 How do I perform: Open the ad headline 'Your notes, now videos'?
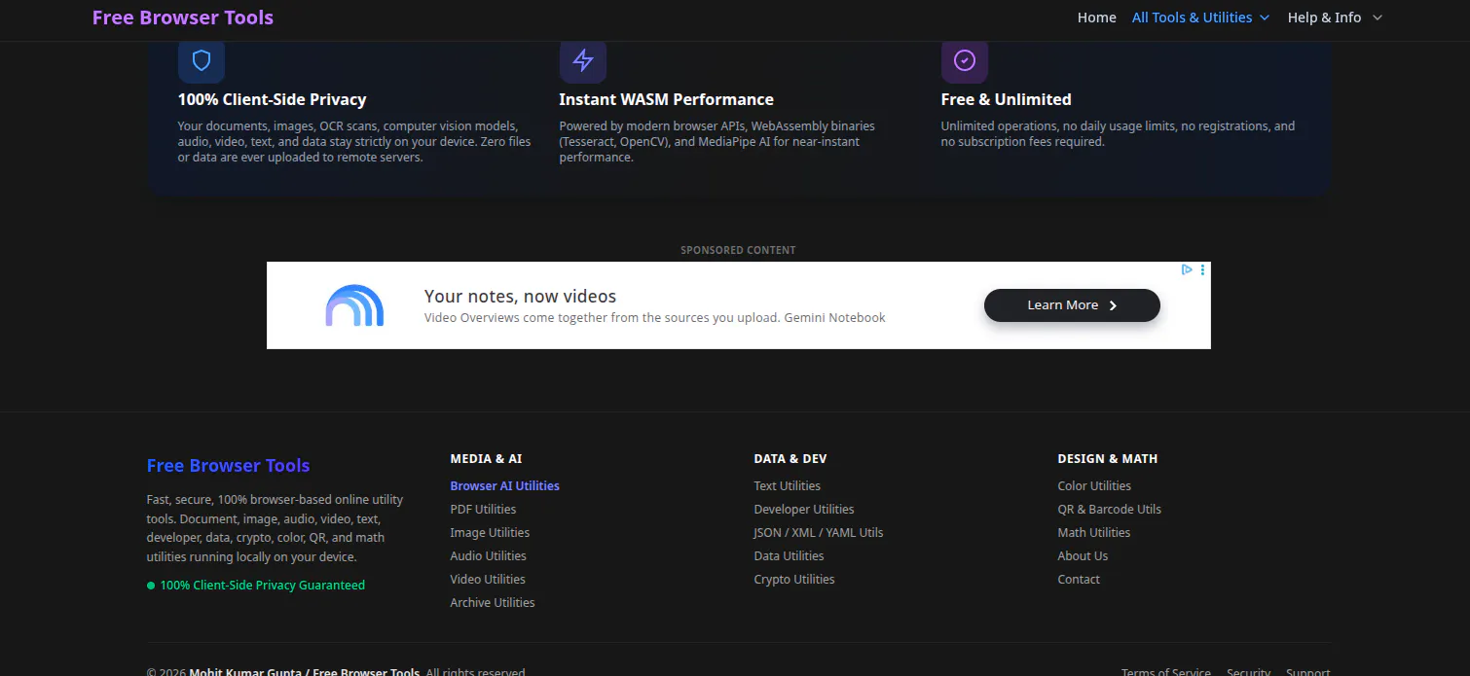520,297
